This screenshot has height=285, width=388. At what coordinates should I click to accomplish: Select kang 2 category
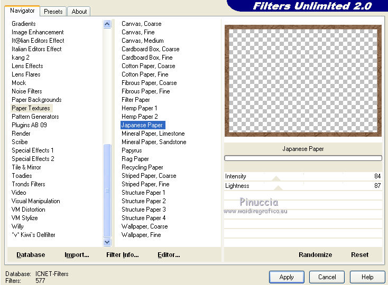[21, 58]
